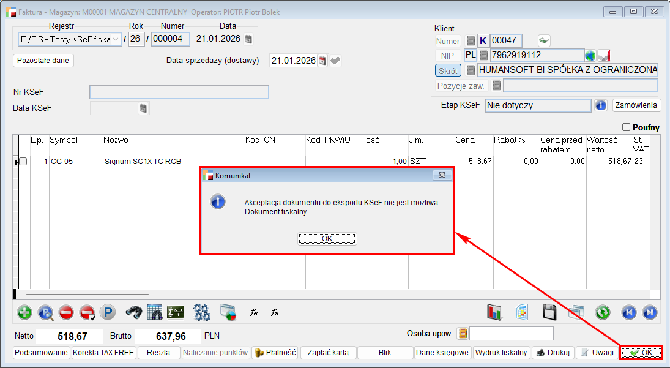Click the globe icon next to NIP
670x368 pixels.
click(590, 56)
